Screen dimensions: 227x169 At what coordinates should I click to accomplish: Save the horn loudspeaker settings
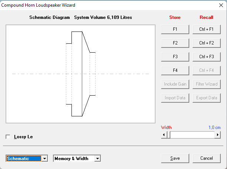(175, 158)
